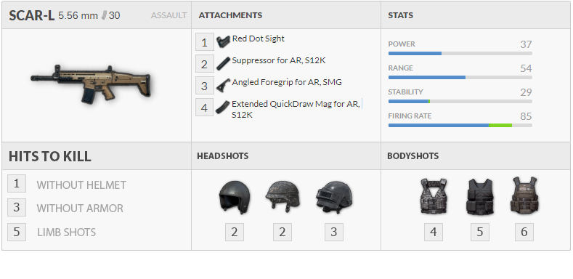Click the 'STABILITY' stat label
573x279 pixels.
pyautogui.click(x=406, y=92)
